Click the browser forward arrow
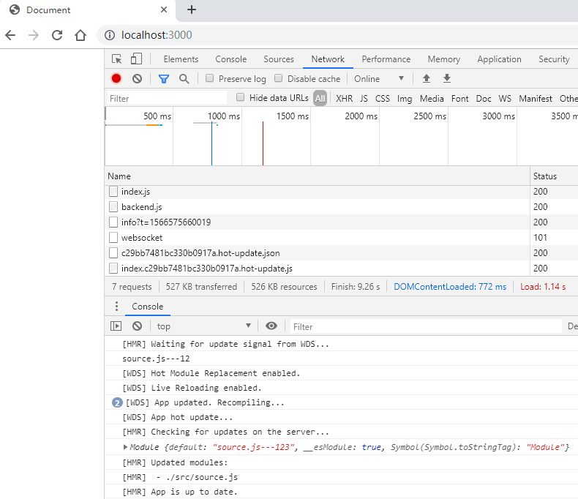 (34, 35)
